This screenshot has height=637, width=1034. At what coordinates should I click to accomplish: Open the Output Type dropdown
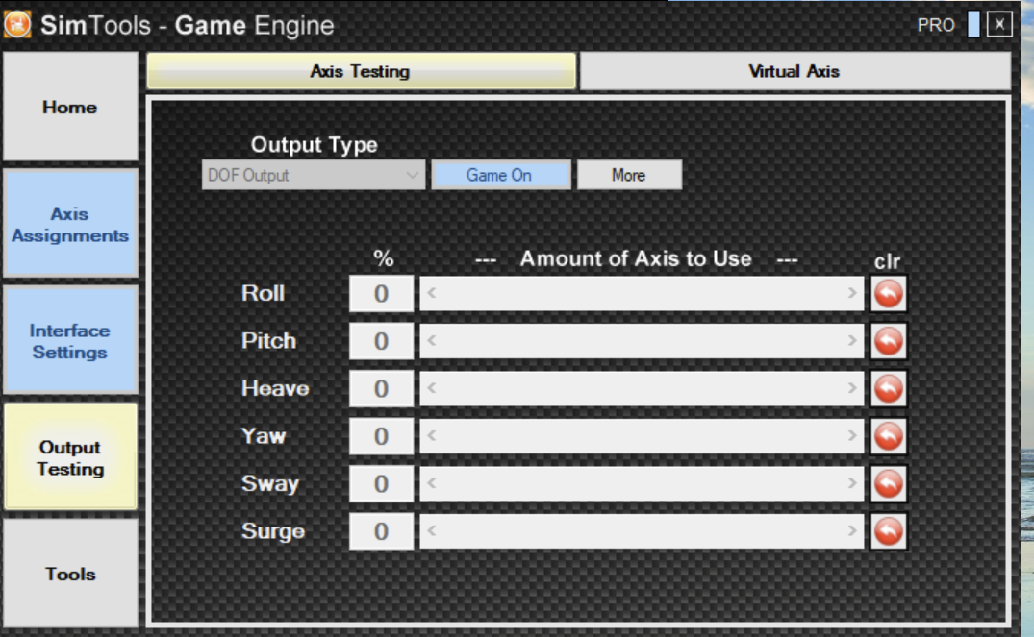314,175
